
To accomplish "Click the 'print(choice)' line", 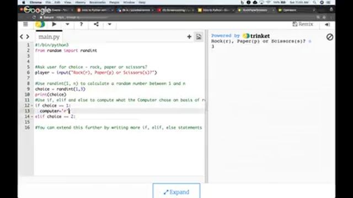I will (51, 95).
